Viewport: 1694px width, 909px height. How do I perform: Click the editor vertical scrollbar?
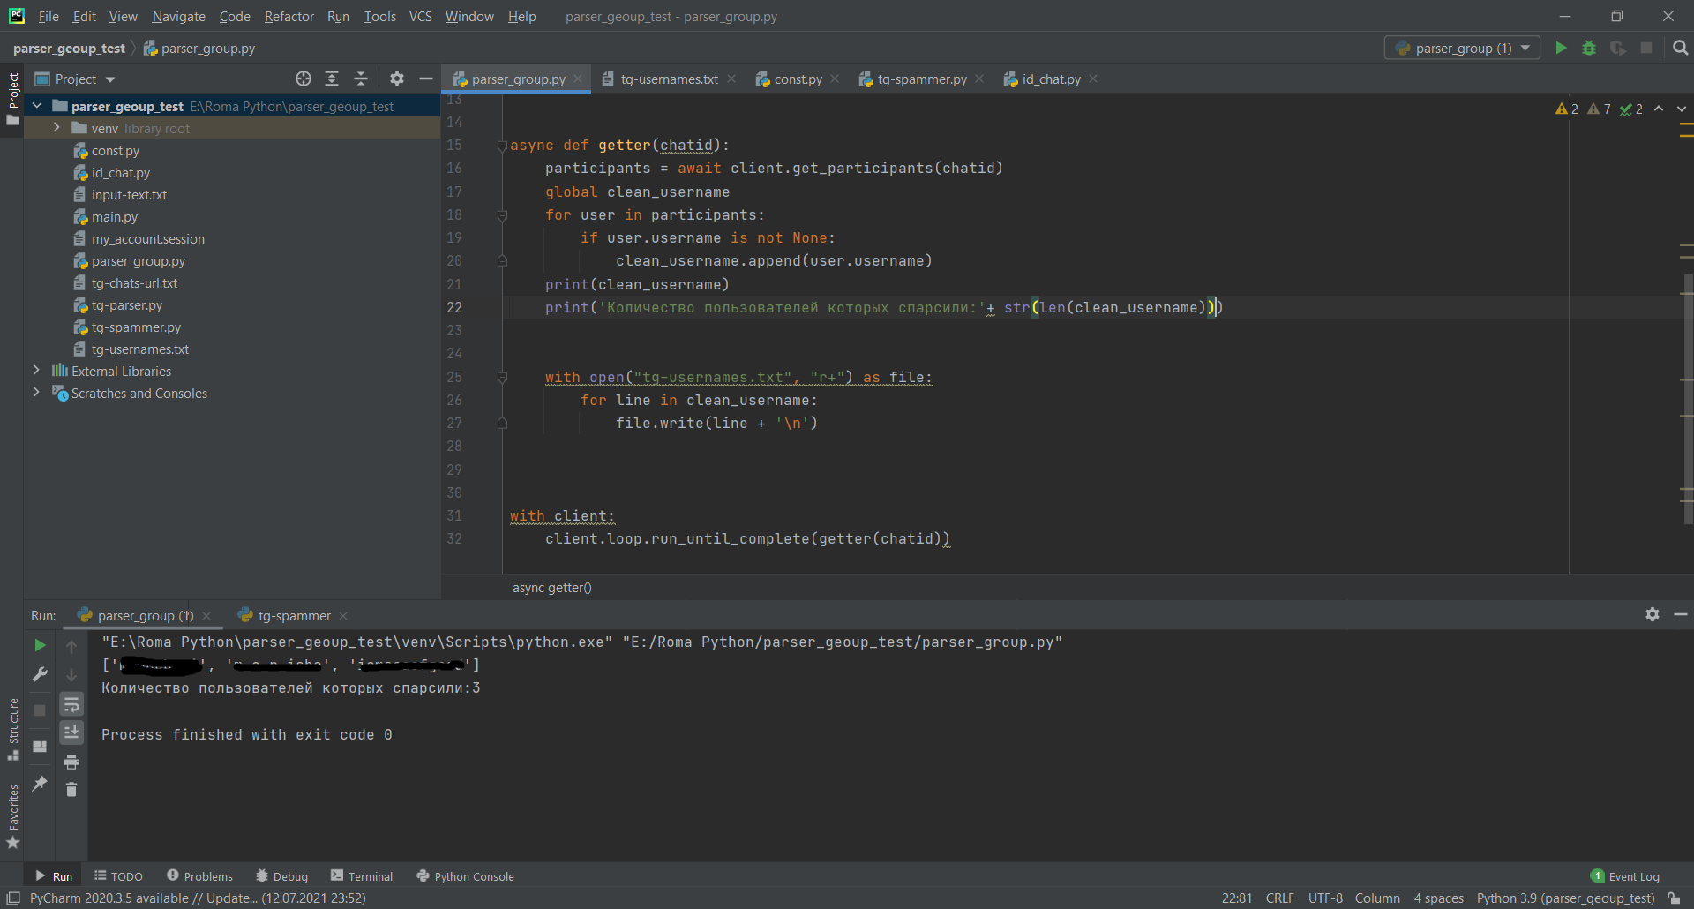click(x=1687, y=397)
